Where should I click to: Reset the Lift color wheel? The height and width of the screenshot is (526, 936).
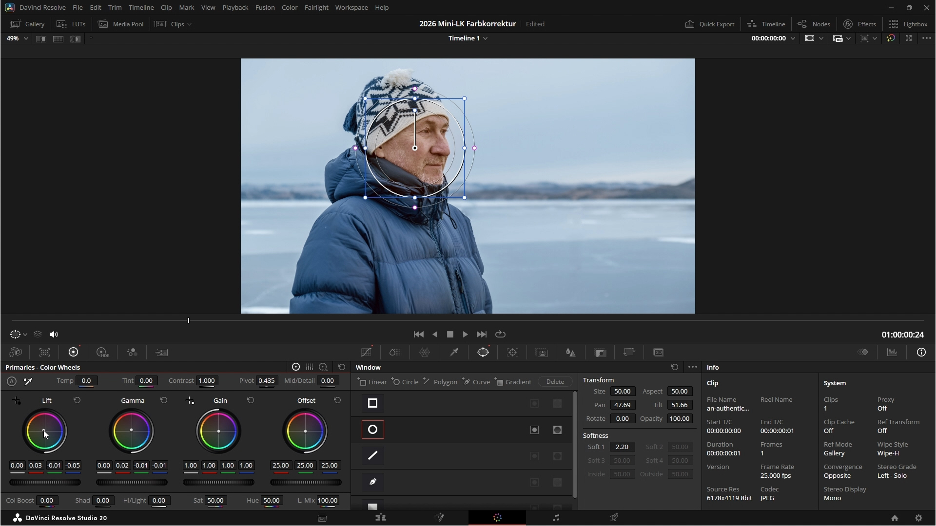click(x=77, y=400)
